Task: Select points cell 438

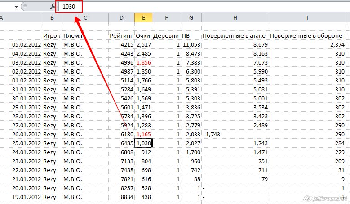Action: [x=143, y=197]
